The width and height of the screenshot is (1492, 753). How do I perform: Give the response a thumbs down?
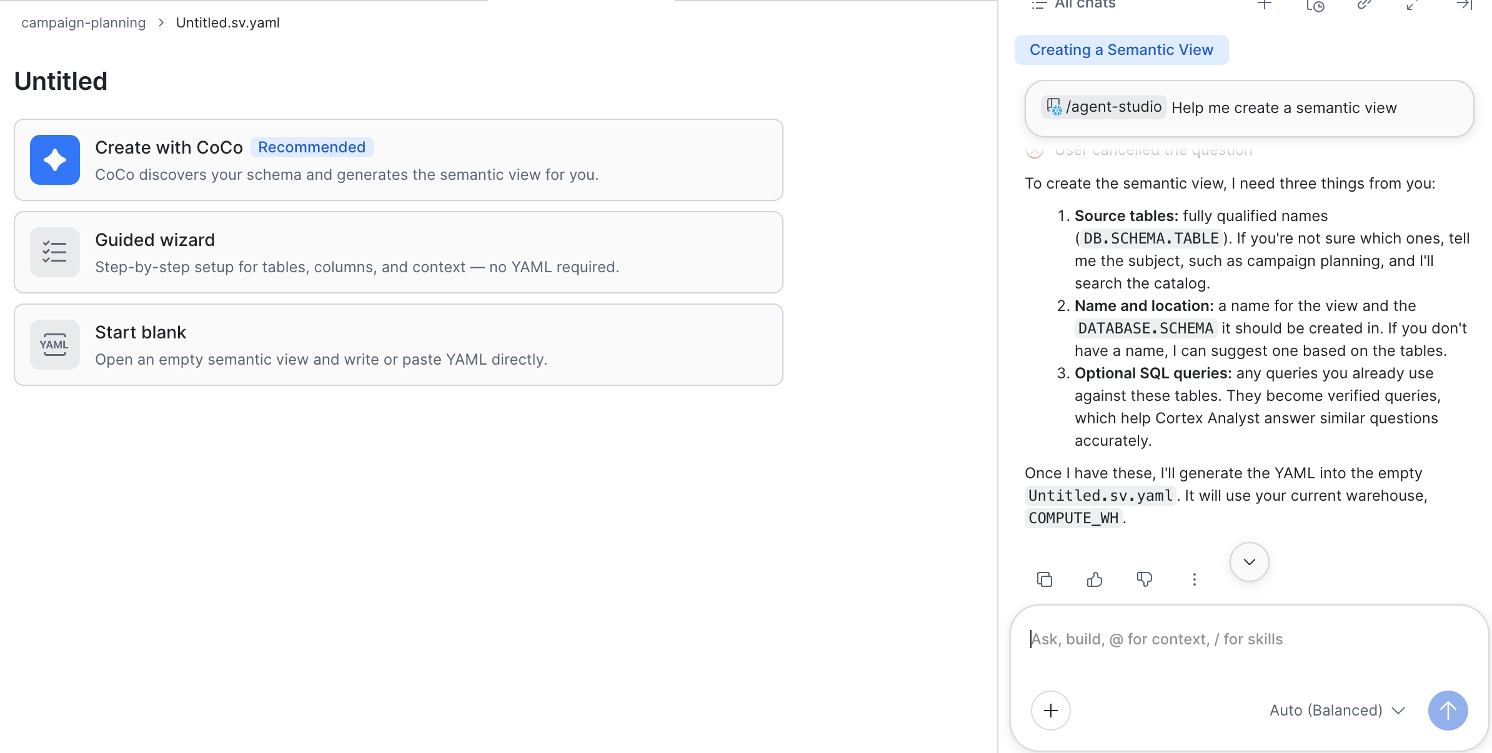(1145, 579)
